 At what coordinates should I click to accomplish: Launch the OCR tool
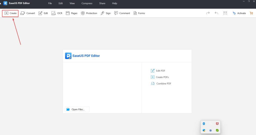click(57, 13)
